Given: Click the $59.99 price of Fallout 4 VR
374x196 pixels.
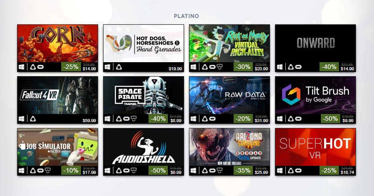Looking at the screenshot, I should coord(89,121).
